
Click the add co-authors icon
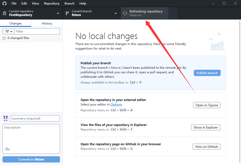point(8,149)
